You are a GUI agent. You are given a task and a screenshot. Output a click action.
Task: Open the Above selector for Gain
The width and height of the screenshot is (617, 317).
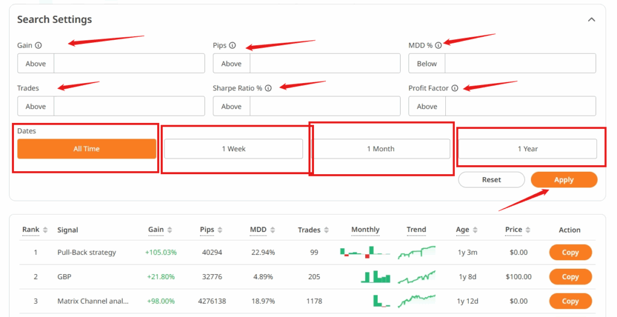(36, 64)
